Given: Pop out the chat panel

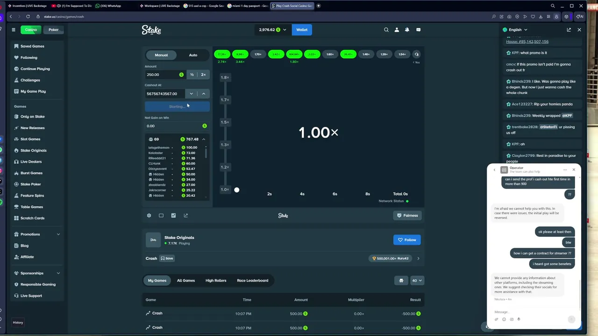Looking at the screenshot, I should 569,30.
